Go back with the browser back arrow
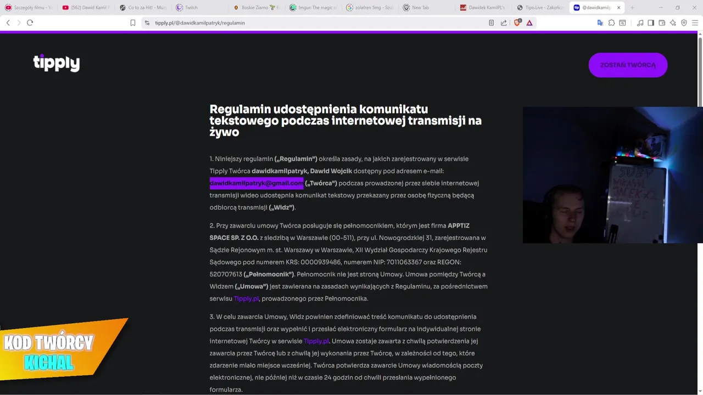 coord(8,22)
